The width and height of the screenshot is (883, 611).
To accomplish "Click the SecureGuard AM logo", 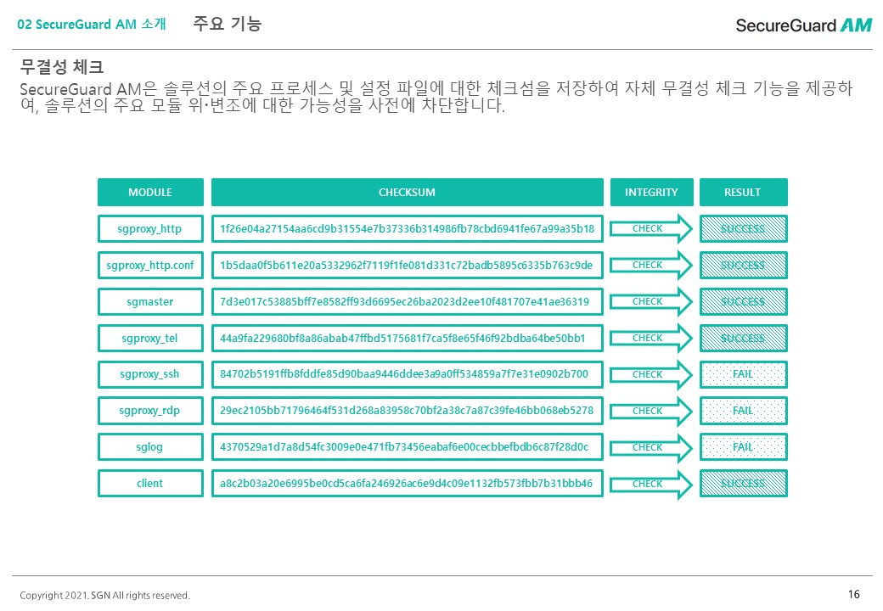I will pyautogui.click(x=803, y=25).
